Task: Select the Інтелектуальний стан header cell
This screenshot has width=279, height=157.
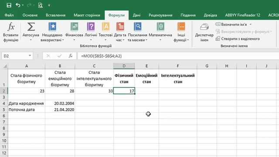Action: pos(178,78)
